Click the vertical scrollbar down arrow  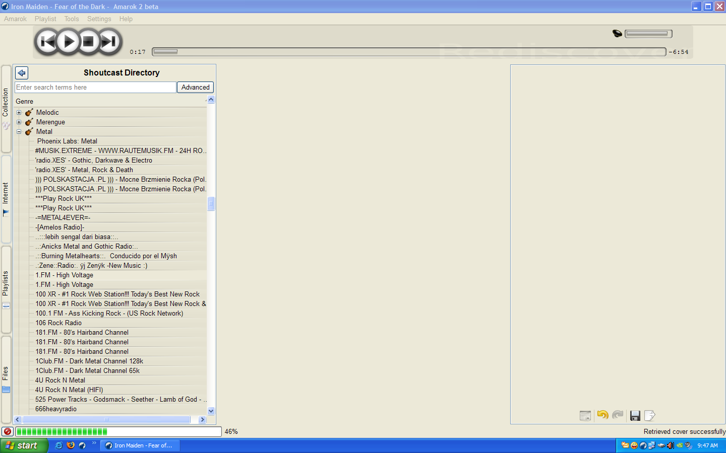click(x=211, y=411)
